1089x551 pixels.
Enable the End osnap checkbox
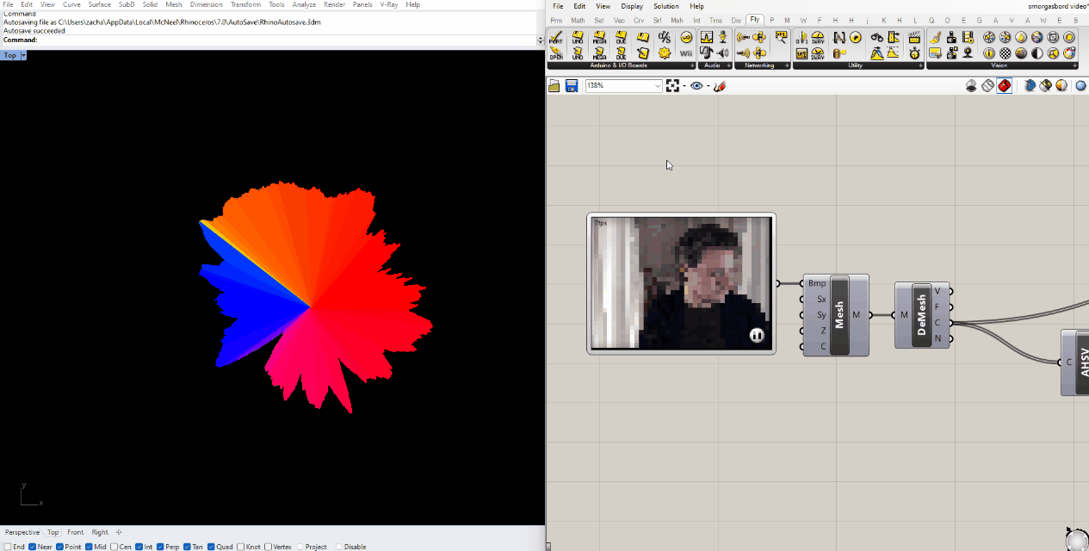click(6, 547)
